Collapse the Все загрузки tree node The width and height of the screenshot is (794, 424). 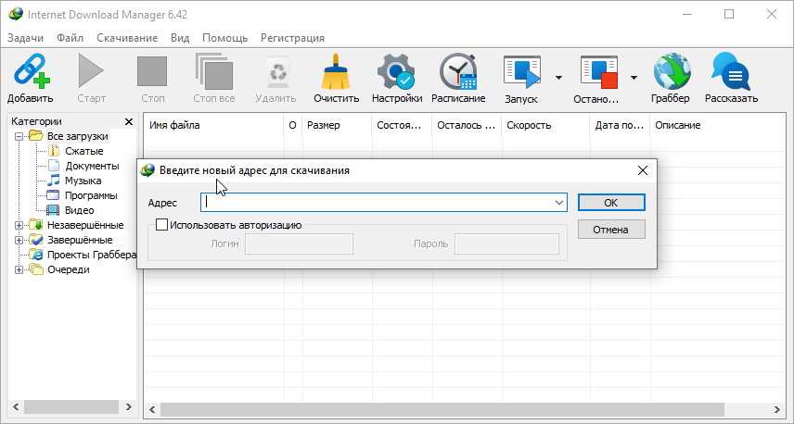pos(19,136)
